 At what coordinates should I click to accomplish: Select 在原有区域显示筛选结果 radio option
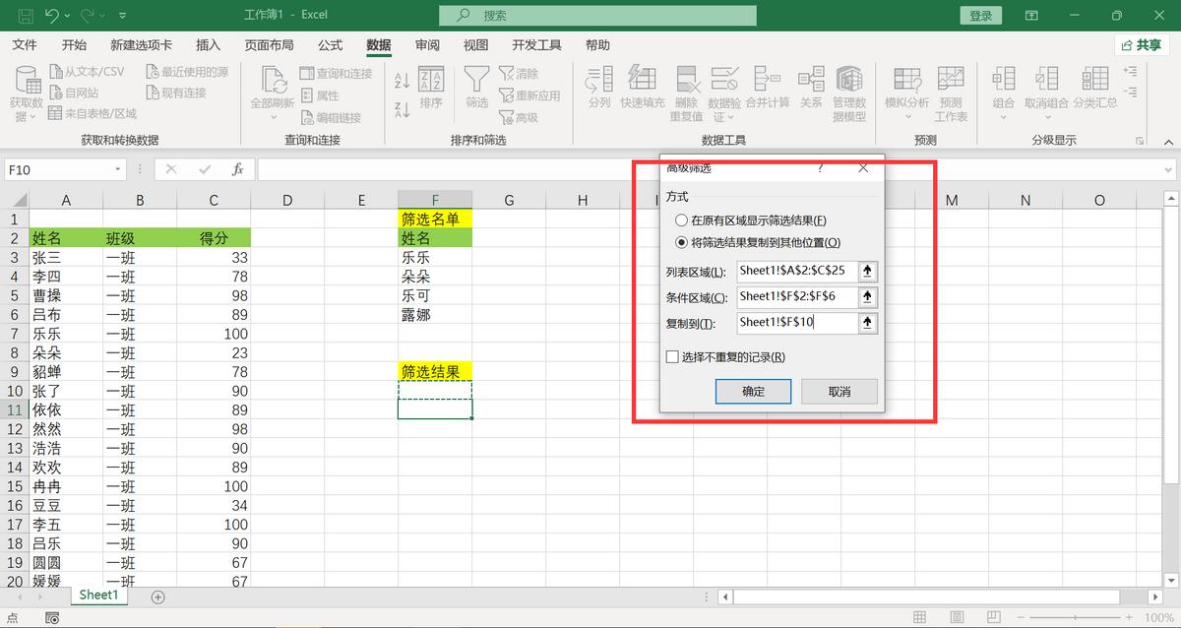coord(681,220)
